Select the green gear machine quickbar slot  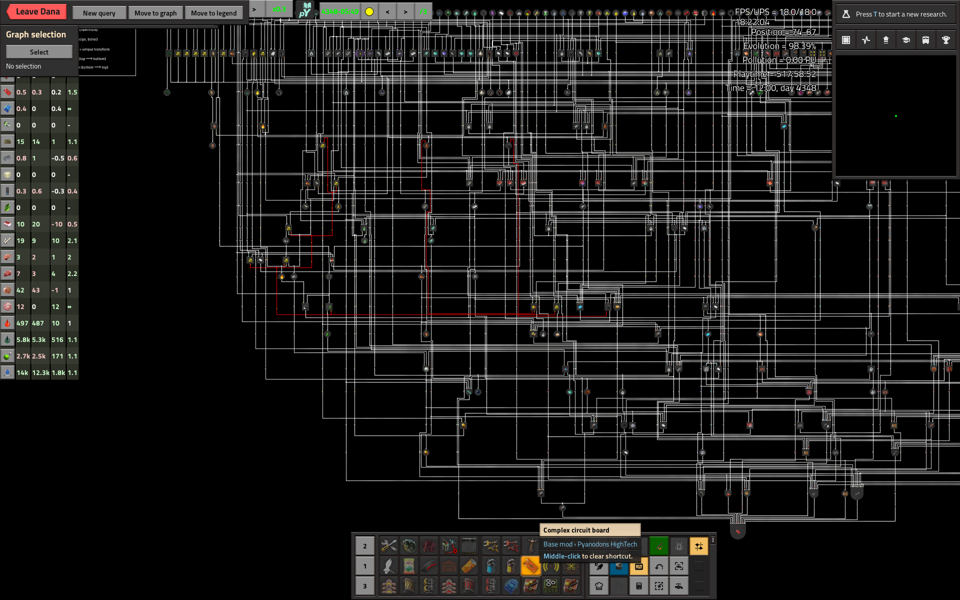pos(551,586)
